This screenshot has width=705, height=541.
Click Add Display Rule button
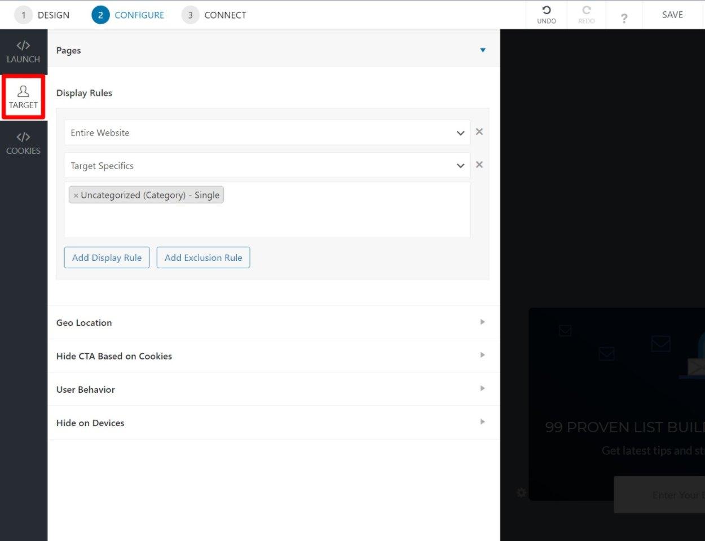coord(107,258)
